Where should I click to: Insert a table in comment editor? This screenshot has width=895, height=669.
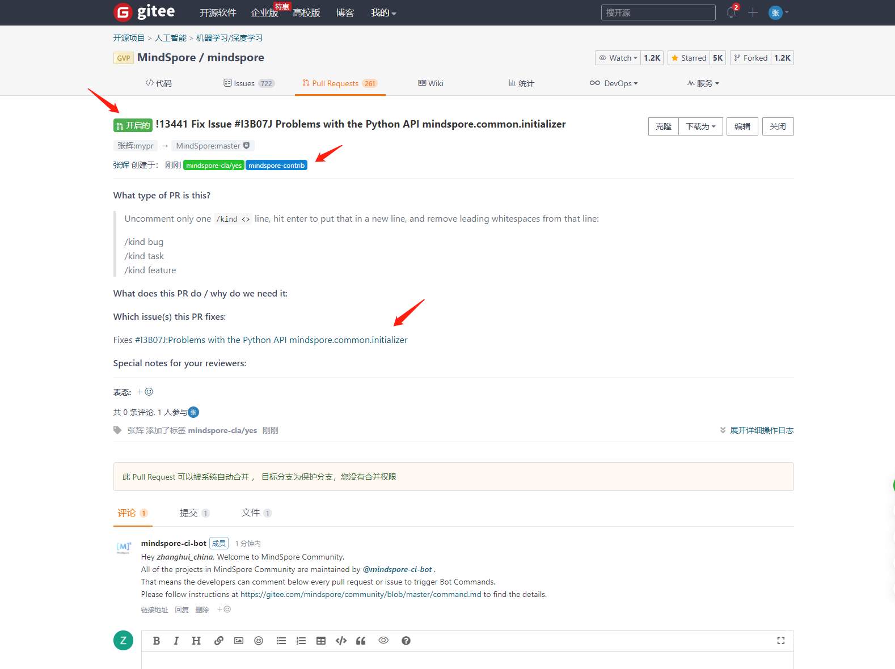[321, 641]
